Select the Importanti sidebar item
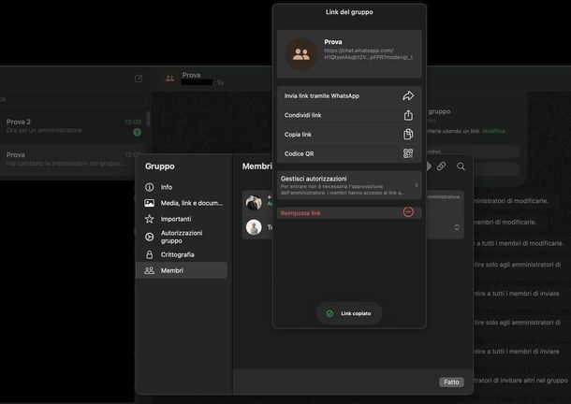 click(182, 219)
